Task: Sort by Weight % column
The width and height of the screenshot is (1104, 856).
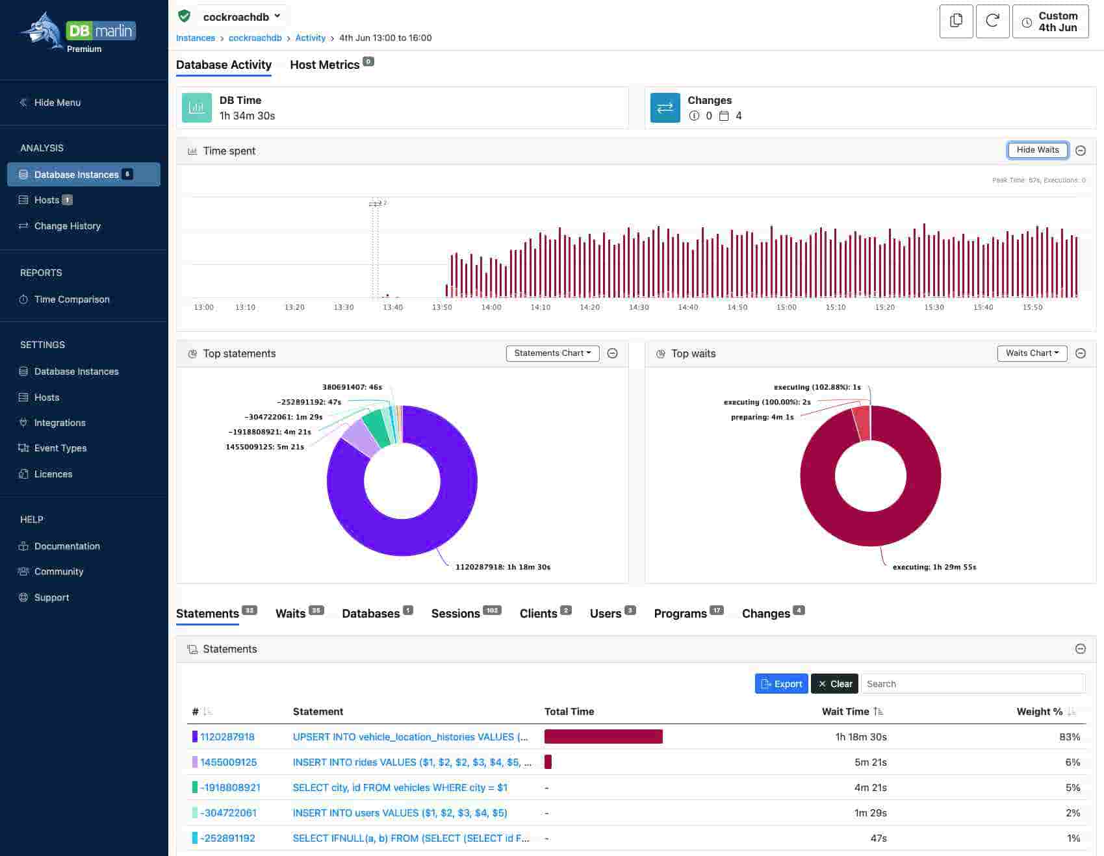Action: point(1046,712)
